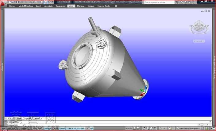Toggle LWT lineweight display

(x=87, y=128)
